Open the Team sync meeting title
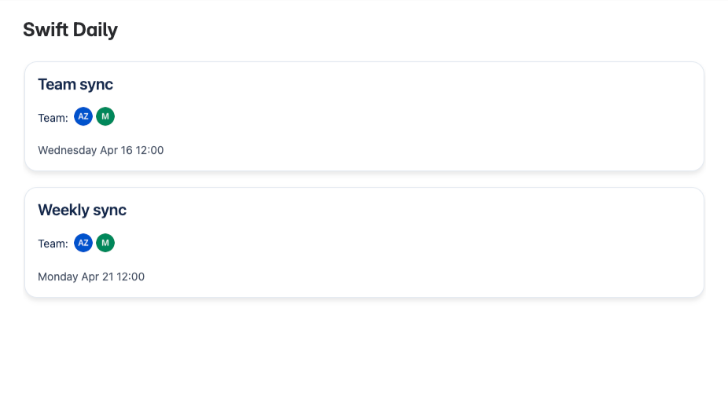The image size is (728, 414). [x=75, y=84]
